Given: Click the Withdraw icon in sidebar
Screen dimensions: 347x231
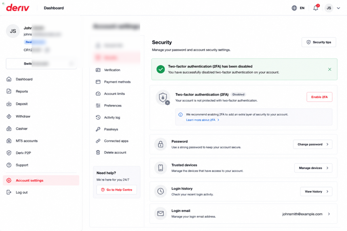Looking at the screenshot, I should (9, 116).
